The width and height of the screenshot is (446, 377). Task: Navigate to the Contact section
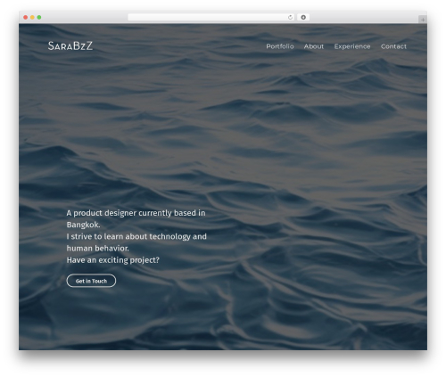point(393,46)
